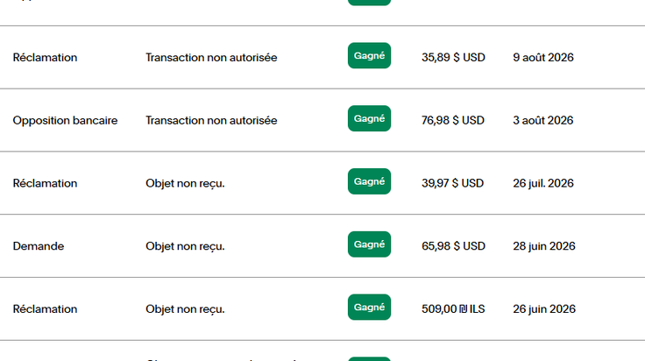Select Objet non reçu for 39,97 $
645x361 pixels.
185,183
